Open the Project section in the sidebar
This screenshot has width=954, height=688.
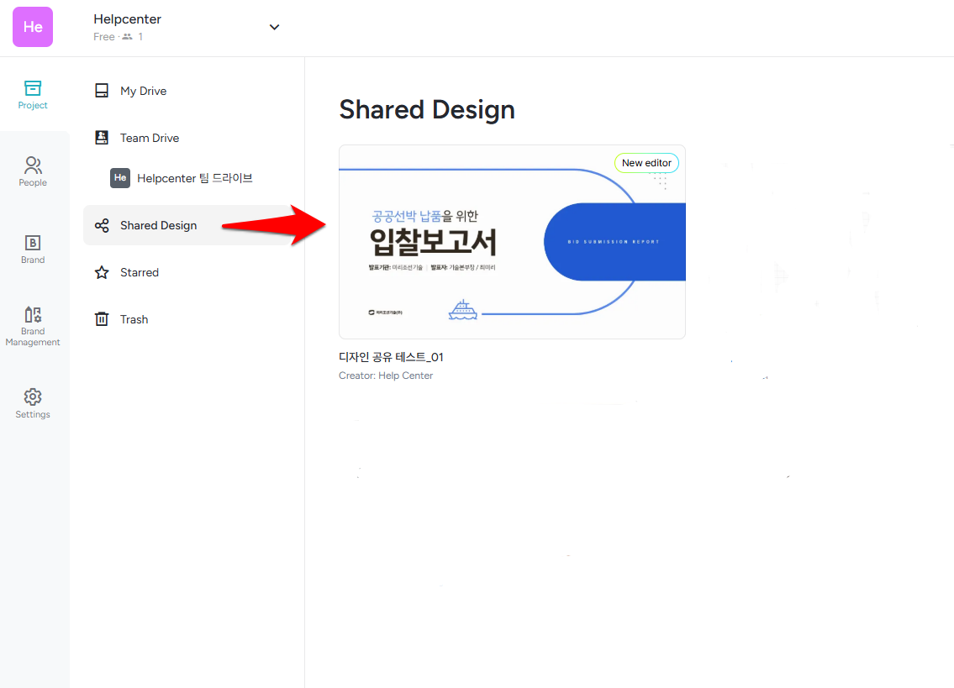(33, 94)
